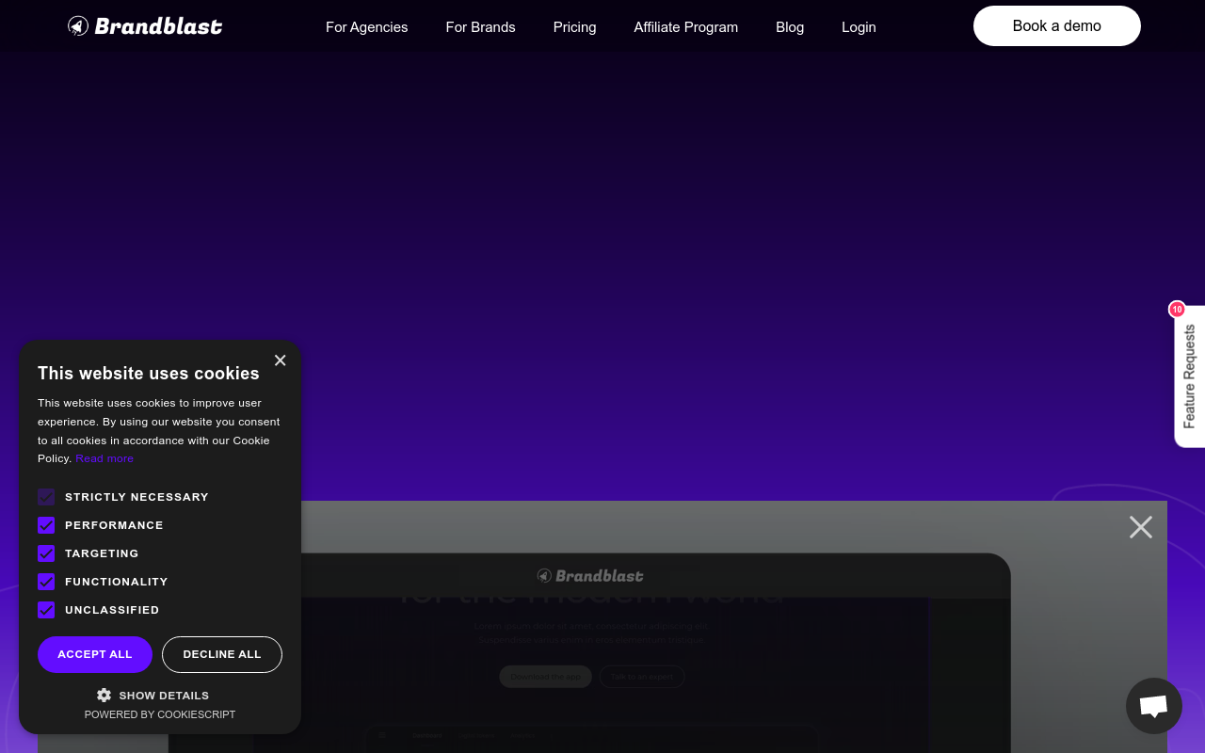
Task: Close the cookie consent popup
Action: [280, 360]
